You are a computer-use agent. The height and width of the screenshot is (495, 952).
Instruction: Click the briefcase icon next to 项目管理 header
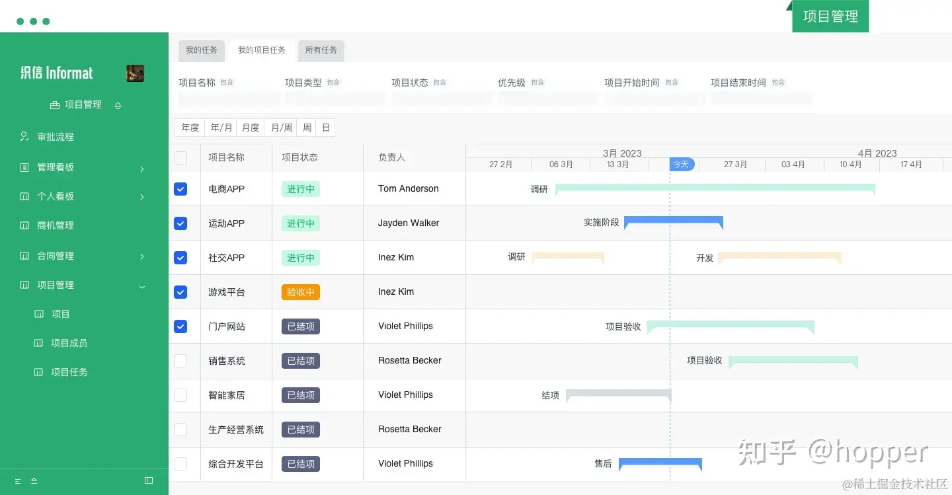[55, 105]
